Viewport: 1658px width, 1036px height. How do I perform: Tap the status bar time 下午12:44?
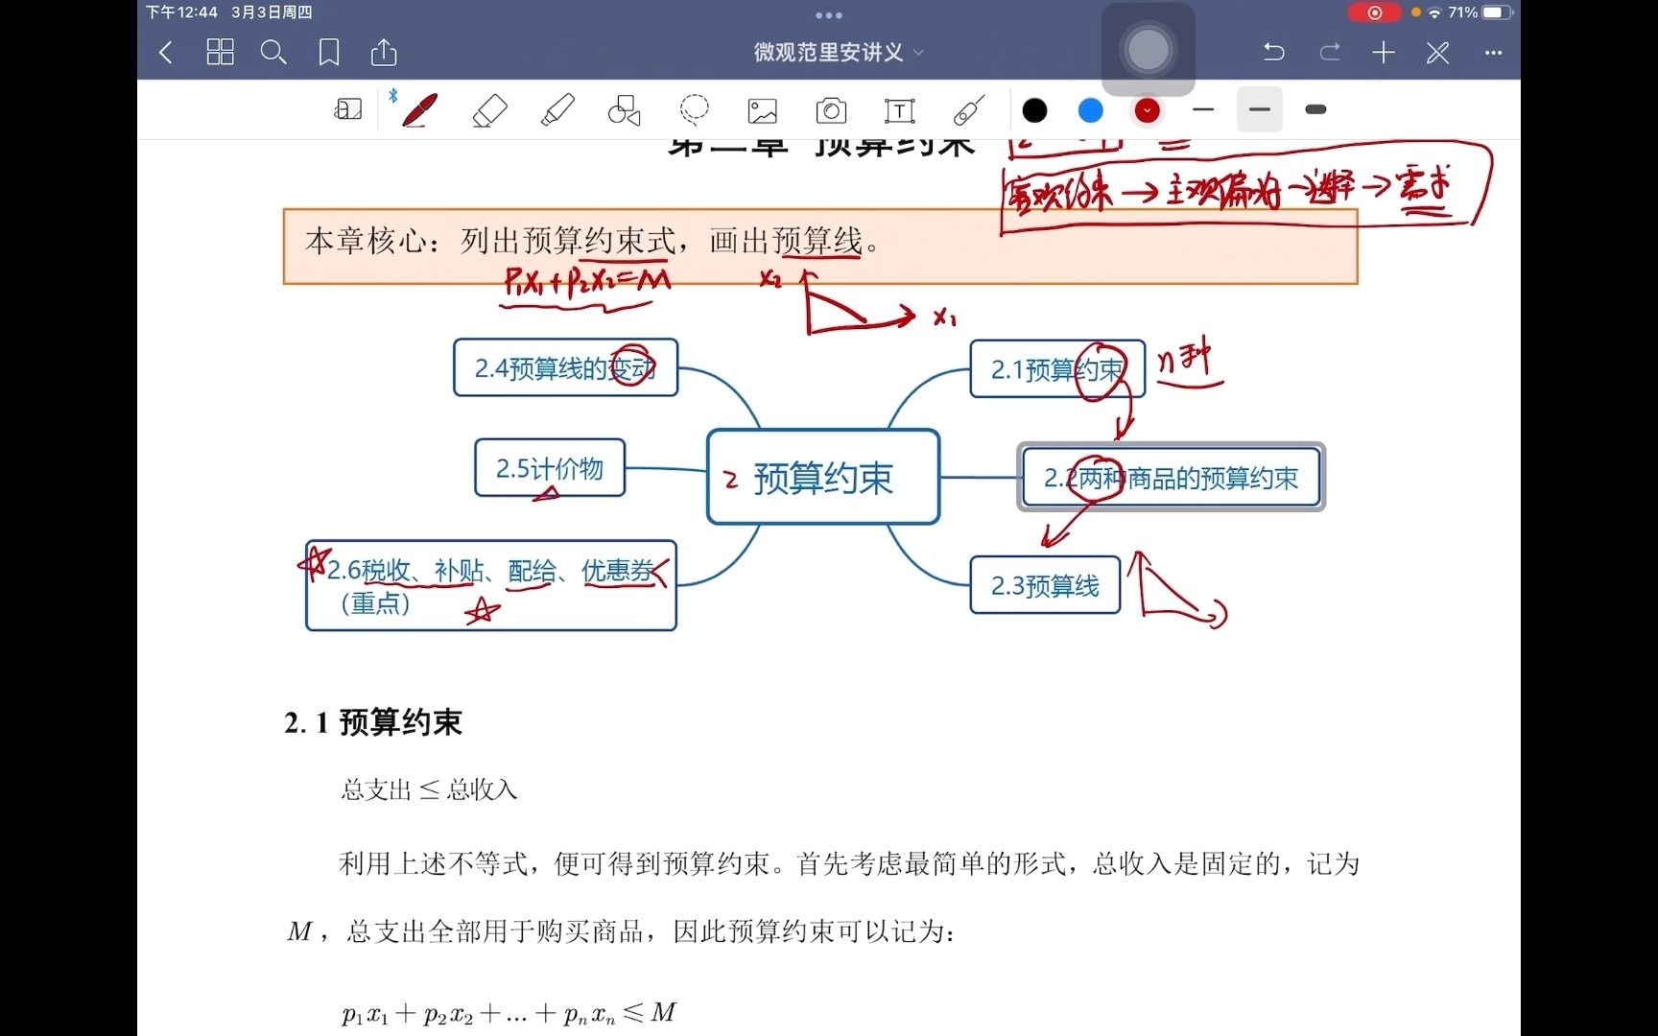tap(181, 12)
